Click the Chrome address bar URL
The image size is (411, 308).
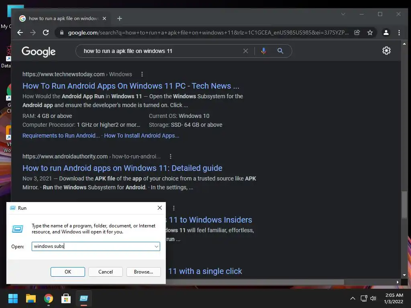coord(208,33)
